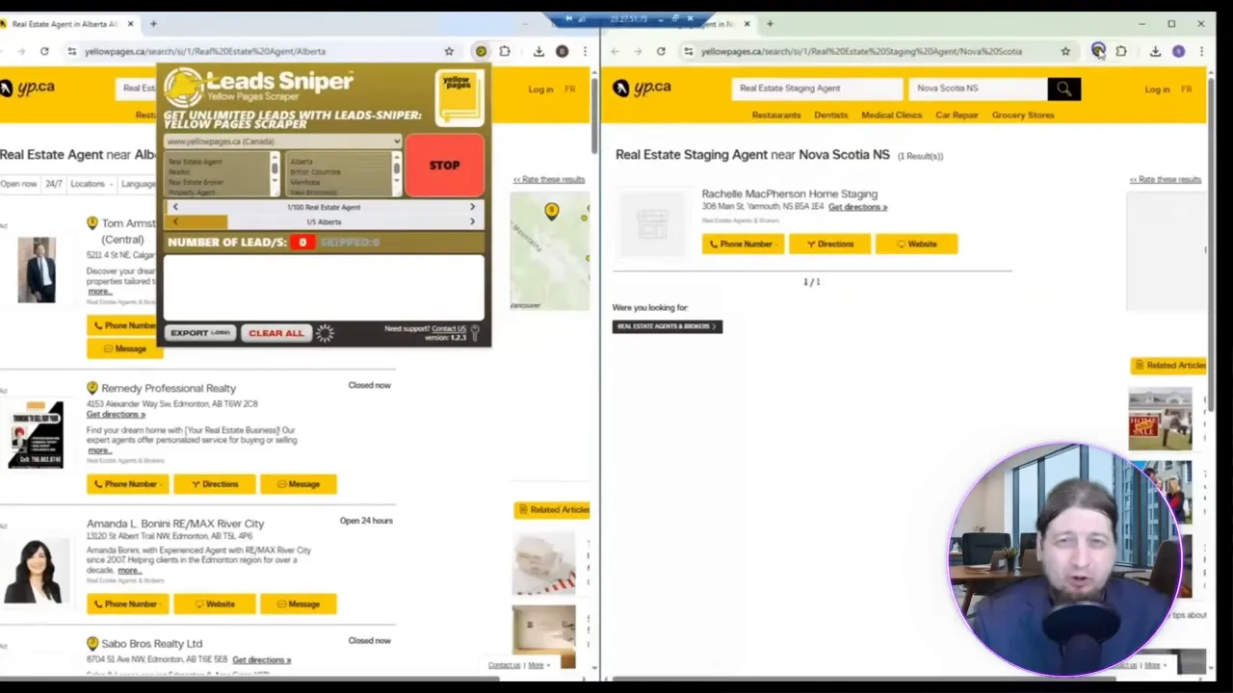The width and height of the screenshot is (1233, 693).
Task: Open the Locations filter dropdown
Action: click(x=91, y=184)
